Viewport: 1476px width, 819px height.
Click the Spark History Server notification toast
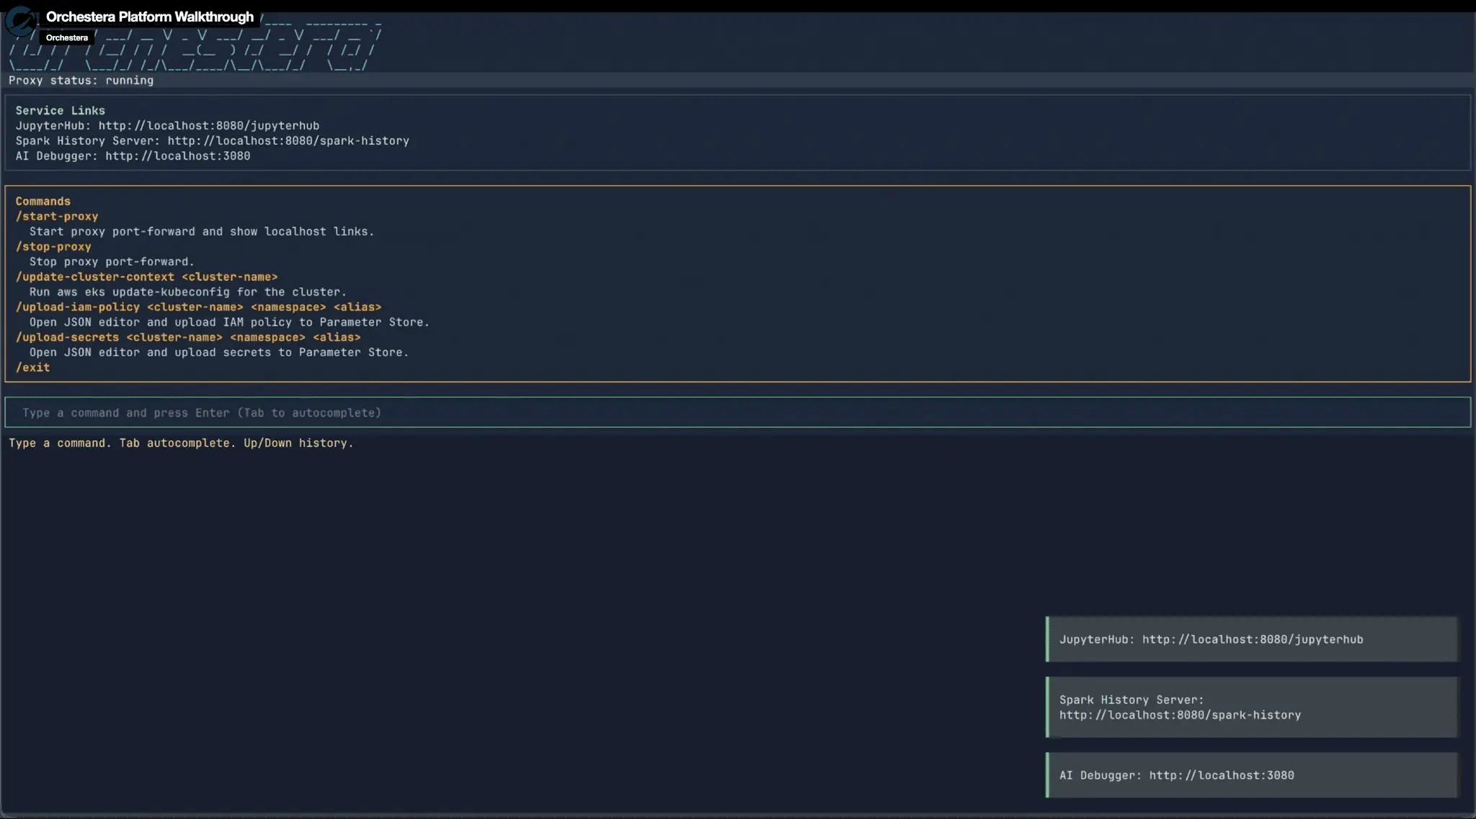coord(1252,707)
